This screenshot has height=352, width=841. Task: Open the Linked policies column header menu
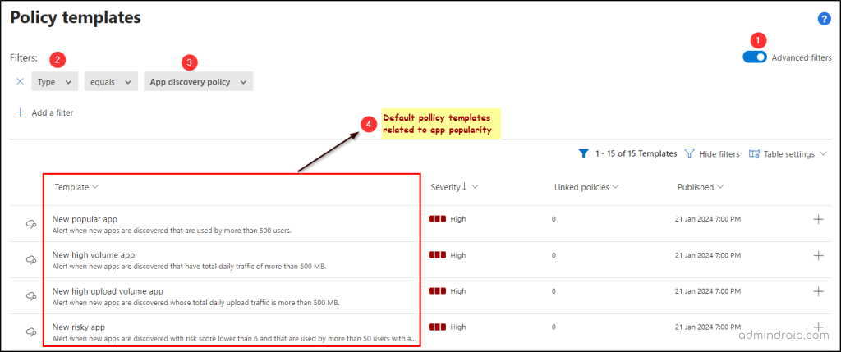coord(586,187)
